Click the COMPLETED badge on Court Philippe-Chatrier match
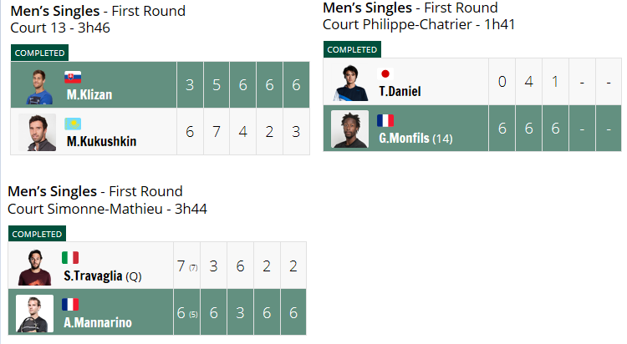The image size is (627, 344). [x=352, y=49]
